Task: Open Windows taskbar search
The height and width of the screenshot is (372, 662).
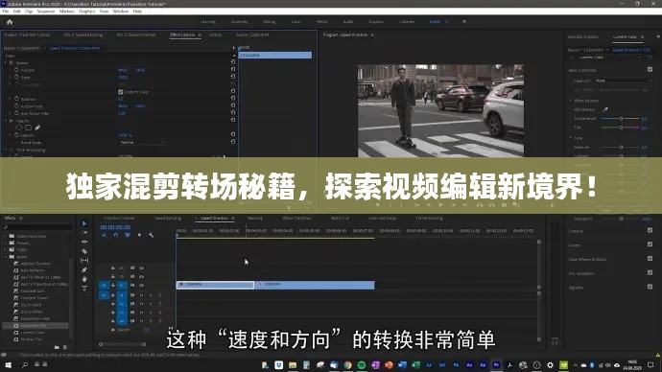Action: click(25, 365)
